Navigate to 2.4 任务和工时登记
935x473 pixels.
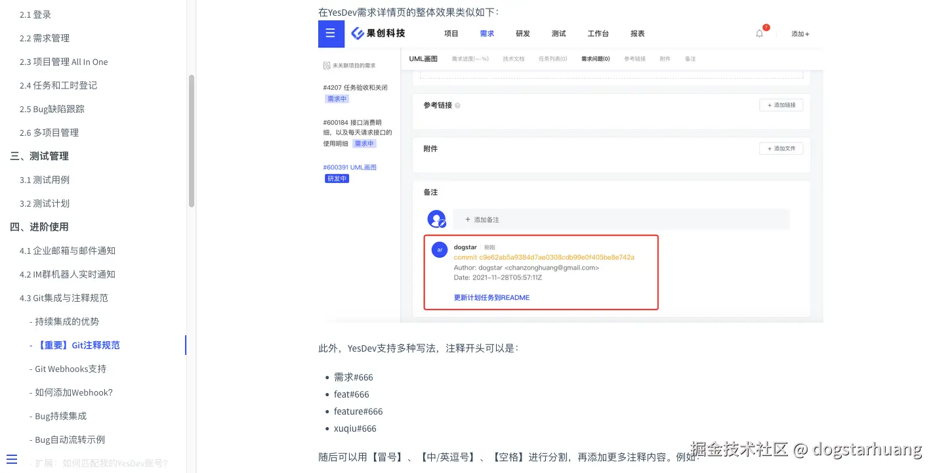[58, 85]
